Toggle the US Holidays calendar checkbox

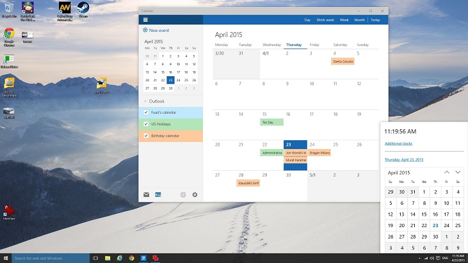[x=147, y=124]
